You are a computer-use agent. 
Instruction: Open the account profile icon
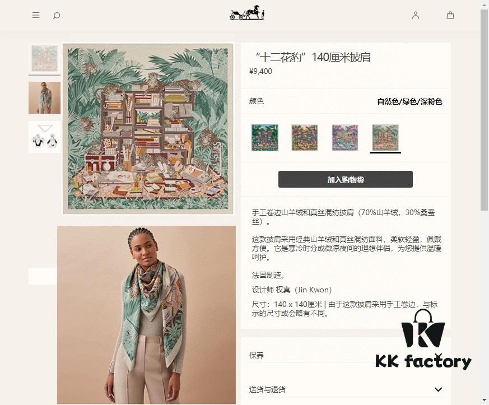(x=416, y=15)
